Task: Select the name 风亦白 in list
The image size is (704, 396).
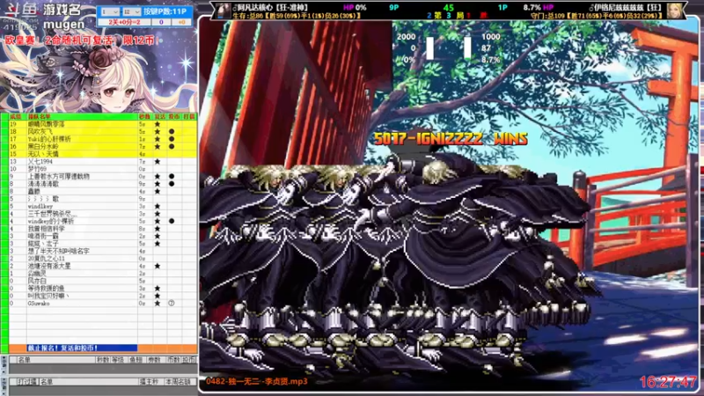Action: 37,281
